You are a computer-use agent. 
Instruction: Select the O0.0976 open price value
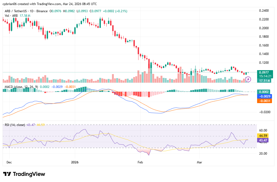click(x=55, y=12)
